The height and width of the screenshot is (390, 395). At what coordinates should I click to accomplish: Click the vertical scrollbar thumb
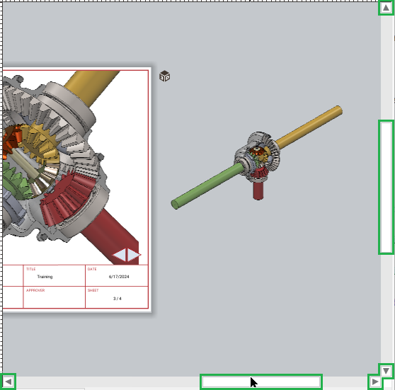386,187
